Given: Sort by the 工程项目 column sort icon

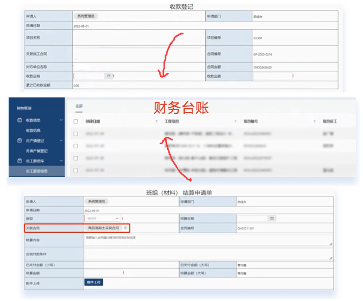Looking at the screenshot, I should coord(236,121).
